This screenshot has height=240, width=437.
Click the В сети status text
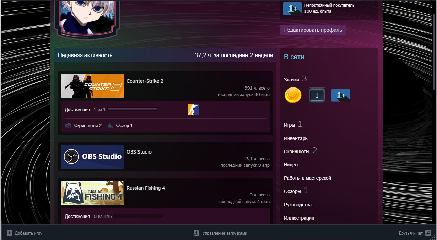(294, 57)
